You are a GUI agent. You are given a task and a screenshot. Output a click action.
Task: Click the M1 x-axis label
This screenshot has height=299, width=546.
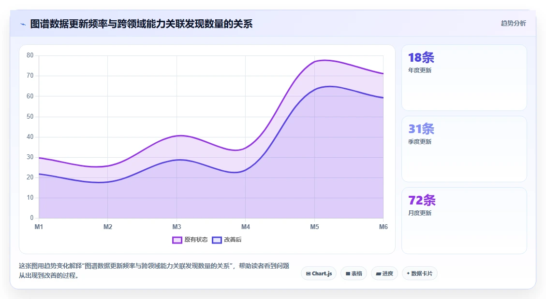tap(39, 227)
